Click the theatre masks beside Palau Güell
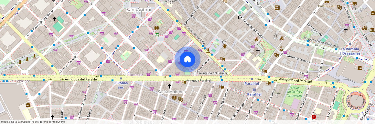The width and height of the screenshot is (375, 124). point(339,7)
